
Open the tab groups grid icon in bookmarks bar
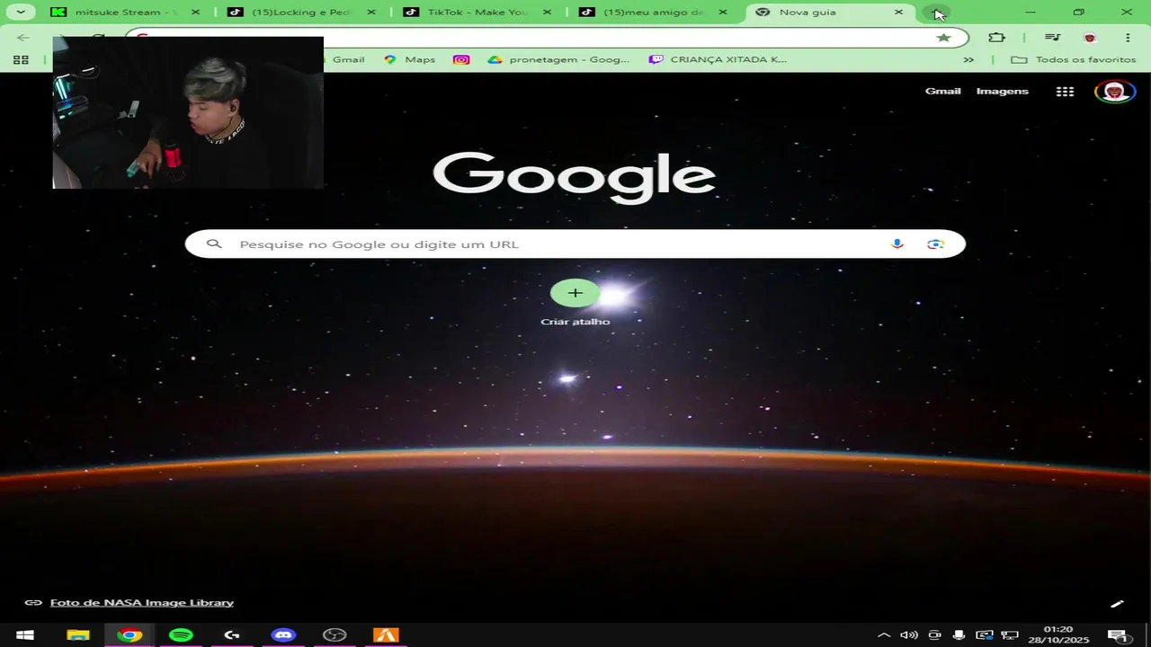click(21, 59)
